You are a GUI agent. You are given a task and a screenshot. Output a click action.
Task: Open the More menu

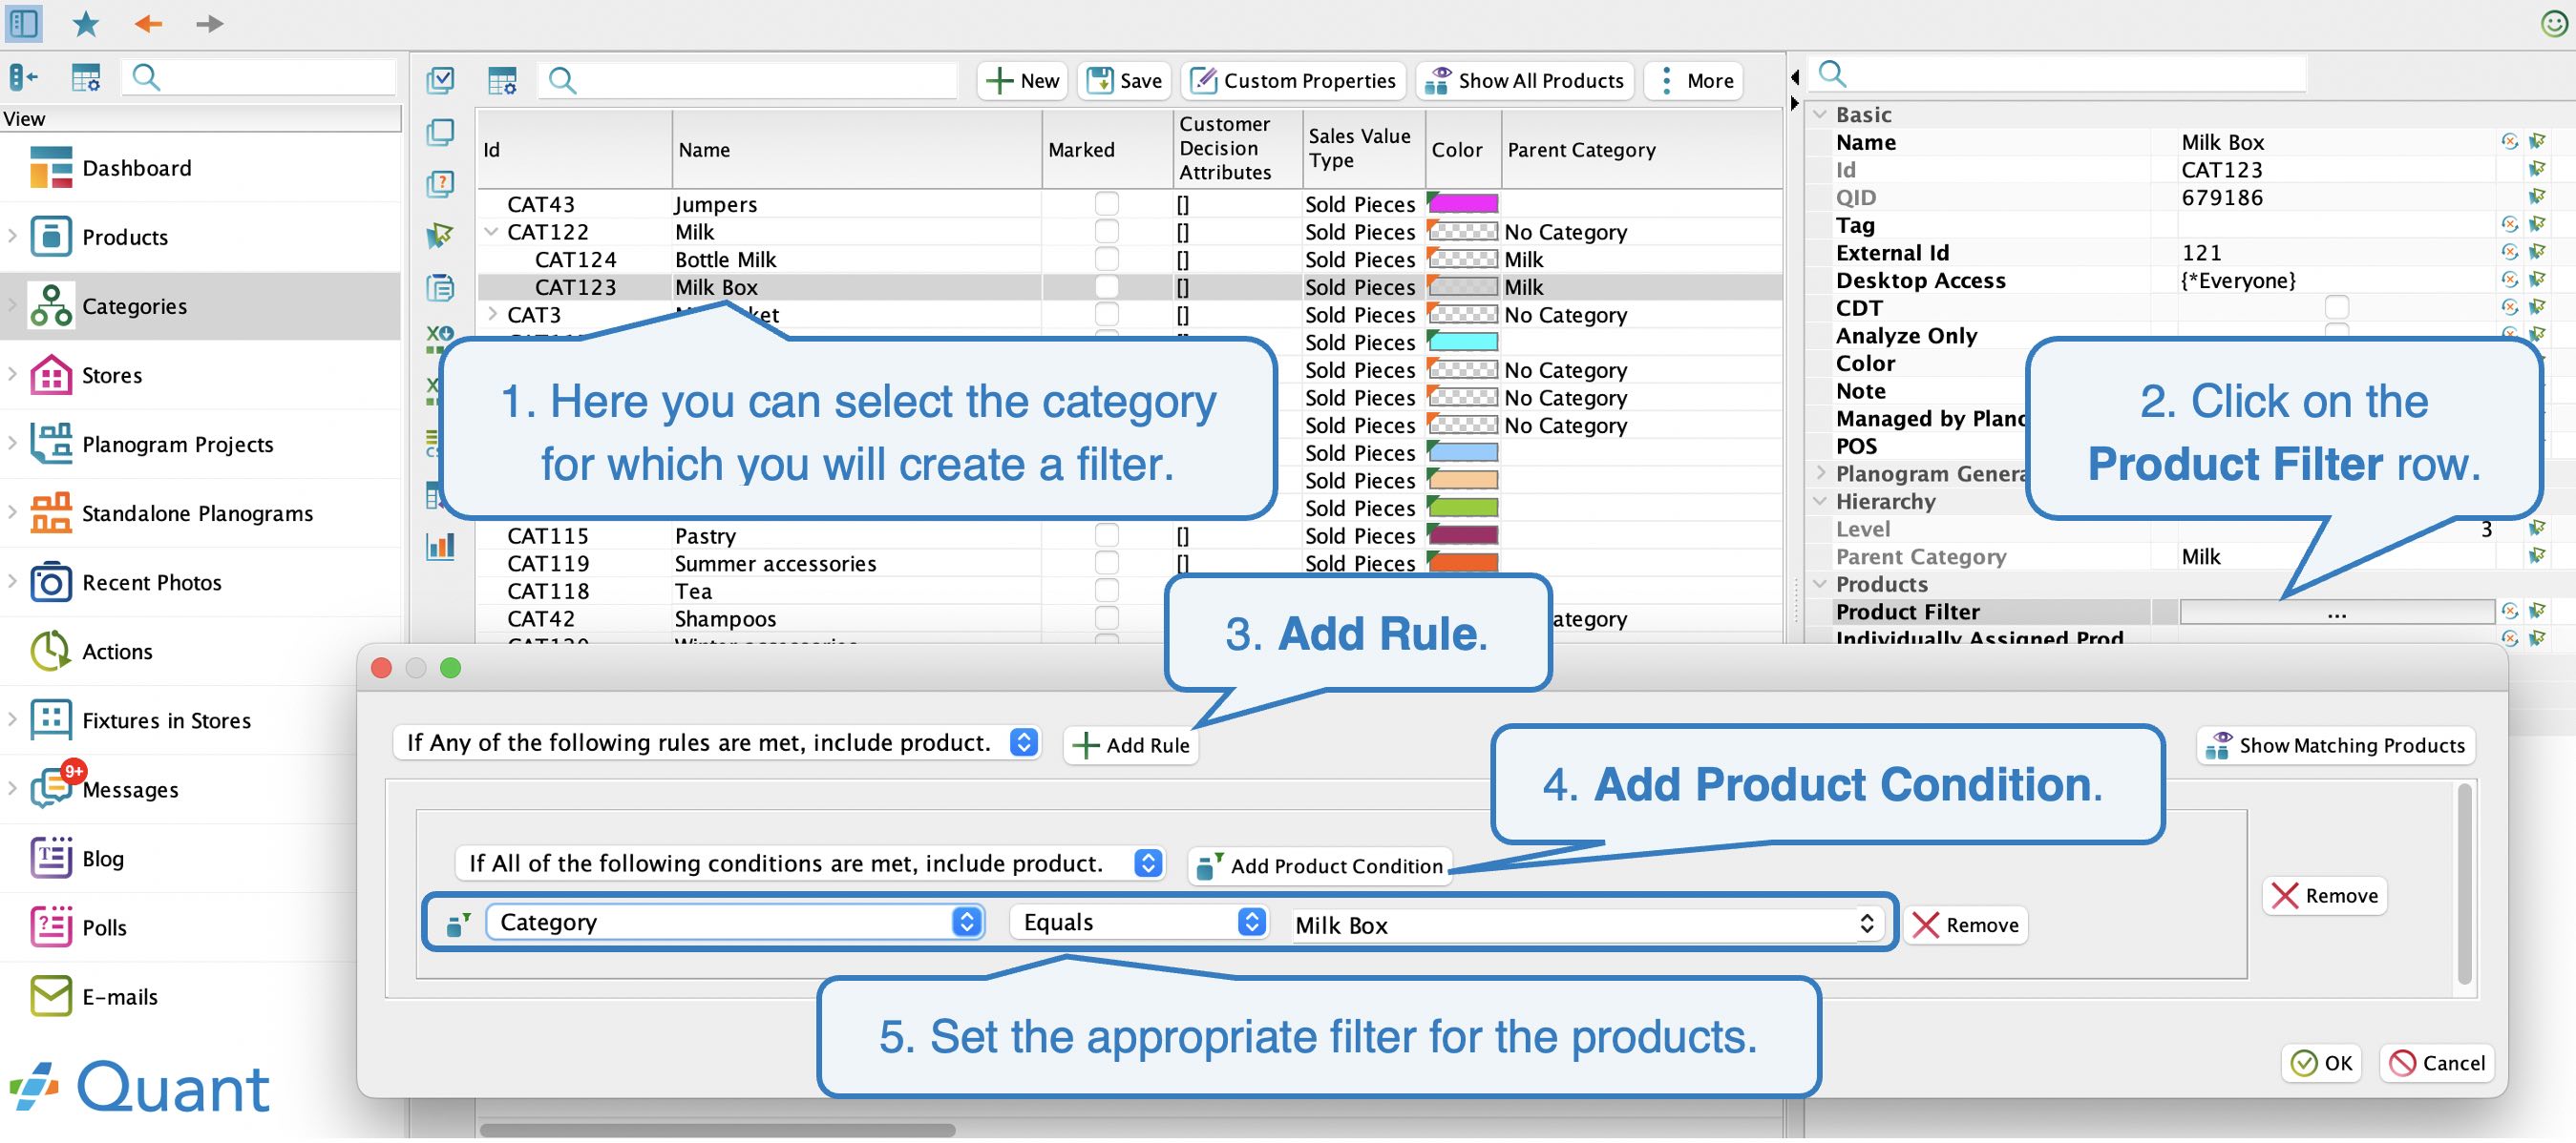click(1694, 81)
